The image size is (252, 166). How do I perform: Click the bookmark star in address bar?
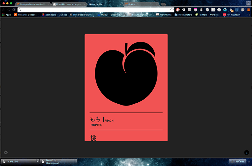point(172,10)
